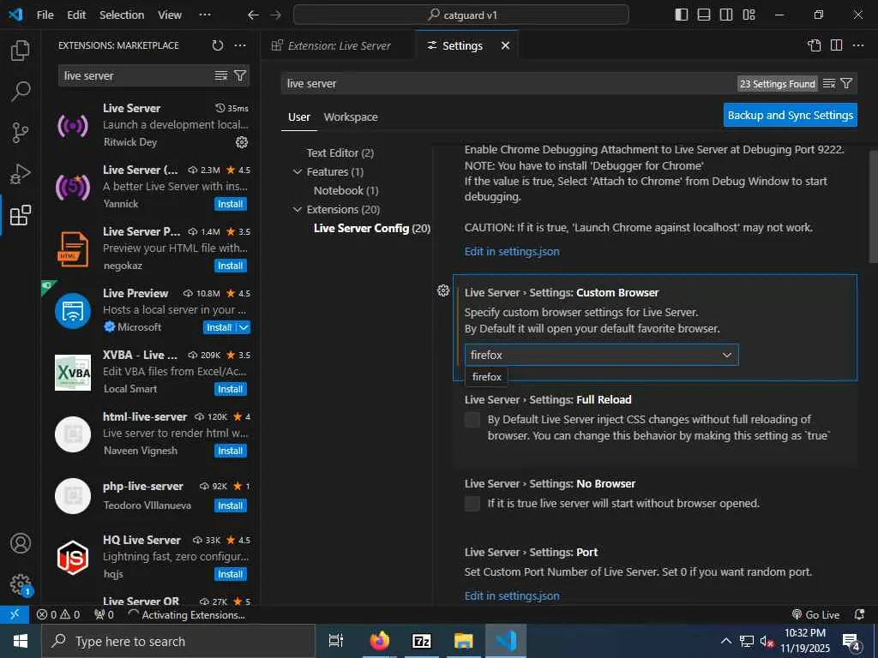The image size is (878, 658).
Task: Install Live Server by Yannick
Action: pyautogui.click(x=230, y=204)
